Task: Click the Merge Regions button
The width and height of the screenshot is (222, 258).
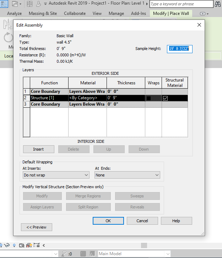Action: [x=88, y=196]
